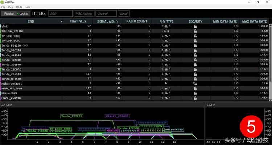
Task: Click the Tenda_F33220 label in the graph
Action: point(72,116)
